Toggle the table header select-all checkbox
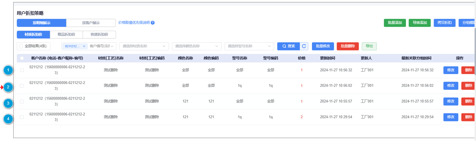Image resolution: width=476 pixels, height=141 pixels. 22,58
